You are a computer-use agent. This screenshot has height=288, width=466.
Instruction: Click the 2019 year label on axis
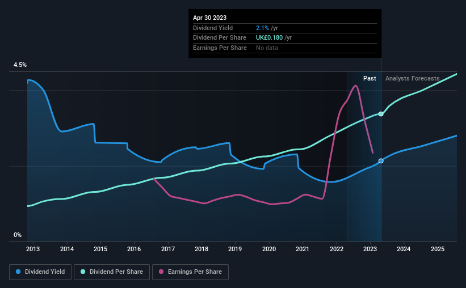coord(235,249)
